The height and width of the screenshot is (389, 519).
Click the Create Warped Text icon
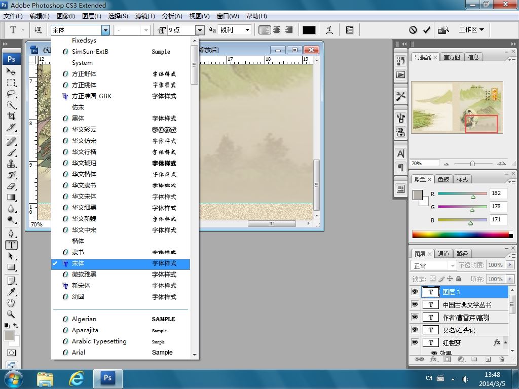pos(329,30)
